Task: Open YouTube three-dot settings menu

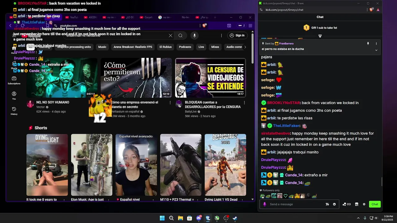Action: [221, 35]
